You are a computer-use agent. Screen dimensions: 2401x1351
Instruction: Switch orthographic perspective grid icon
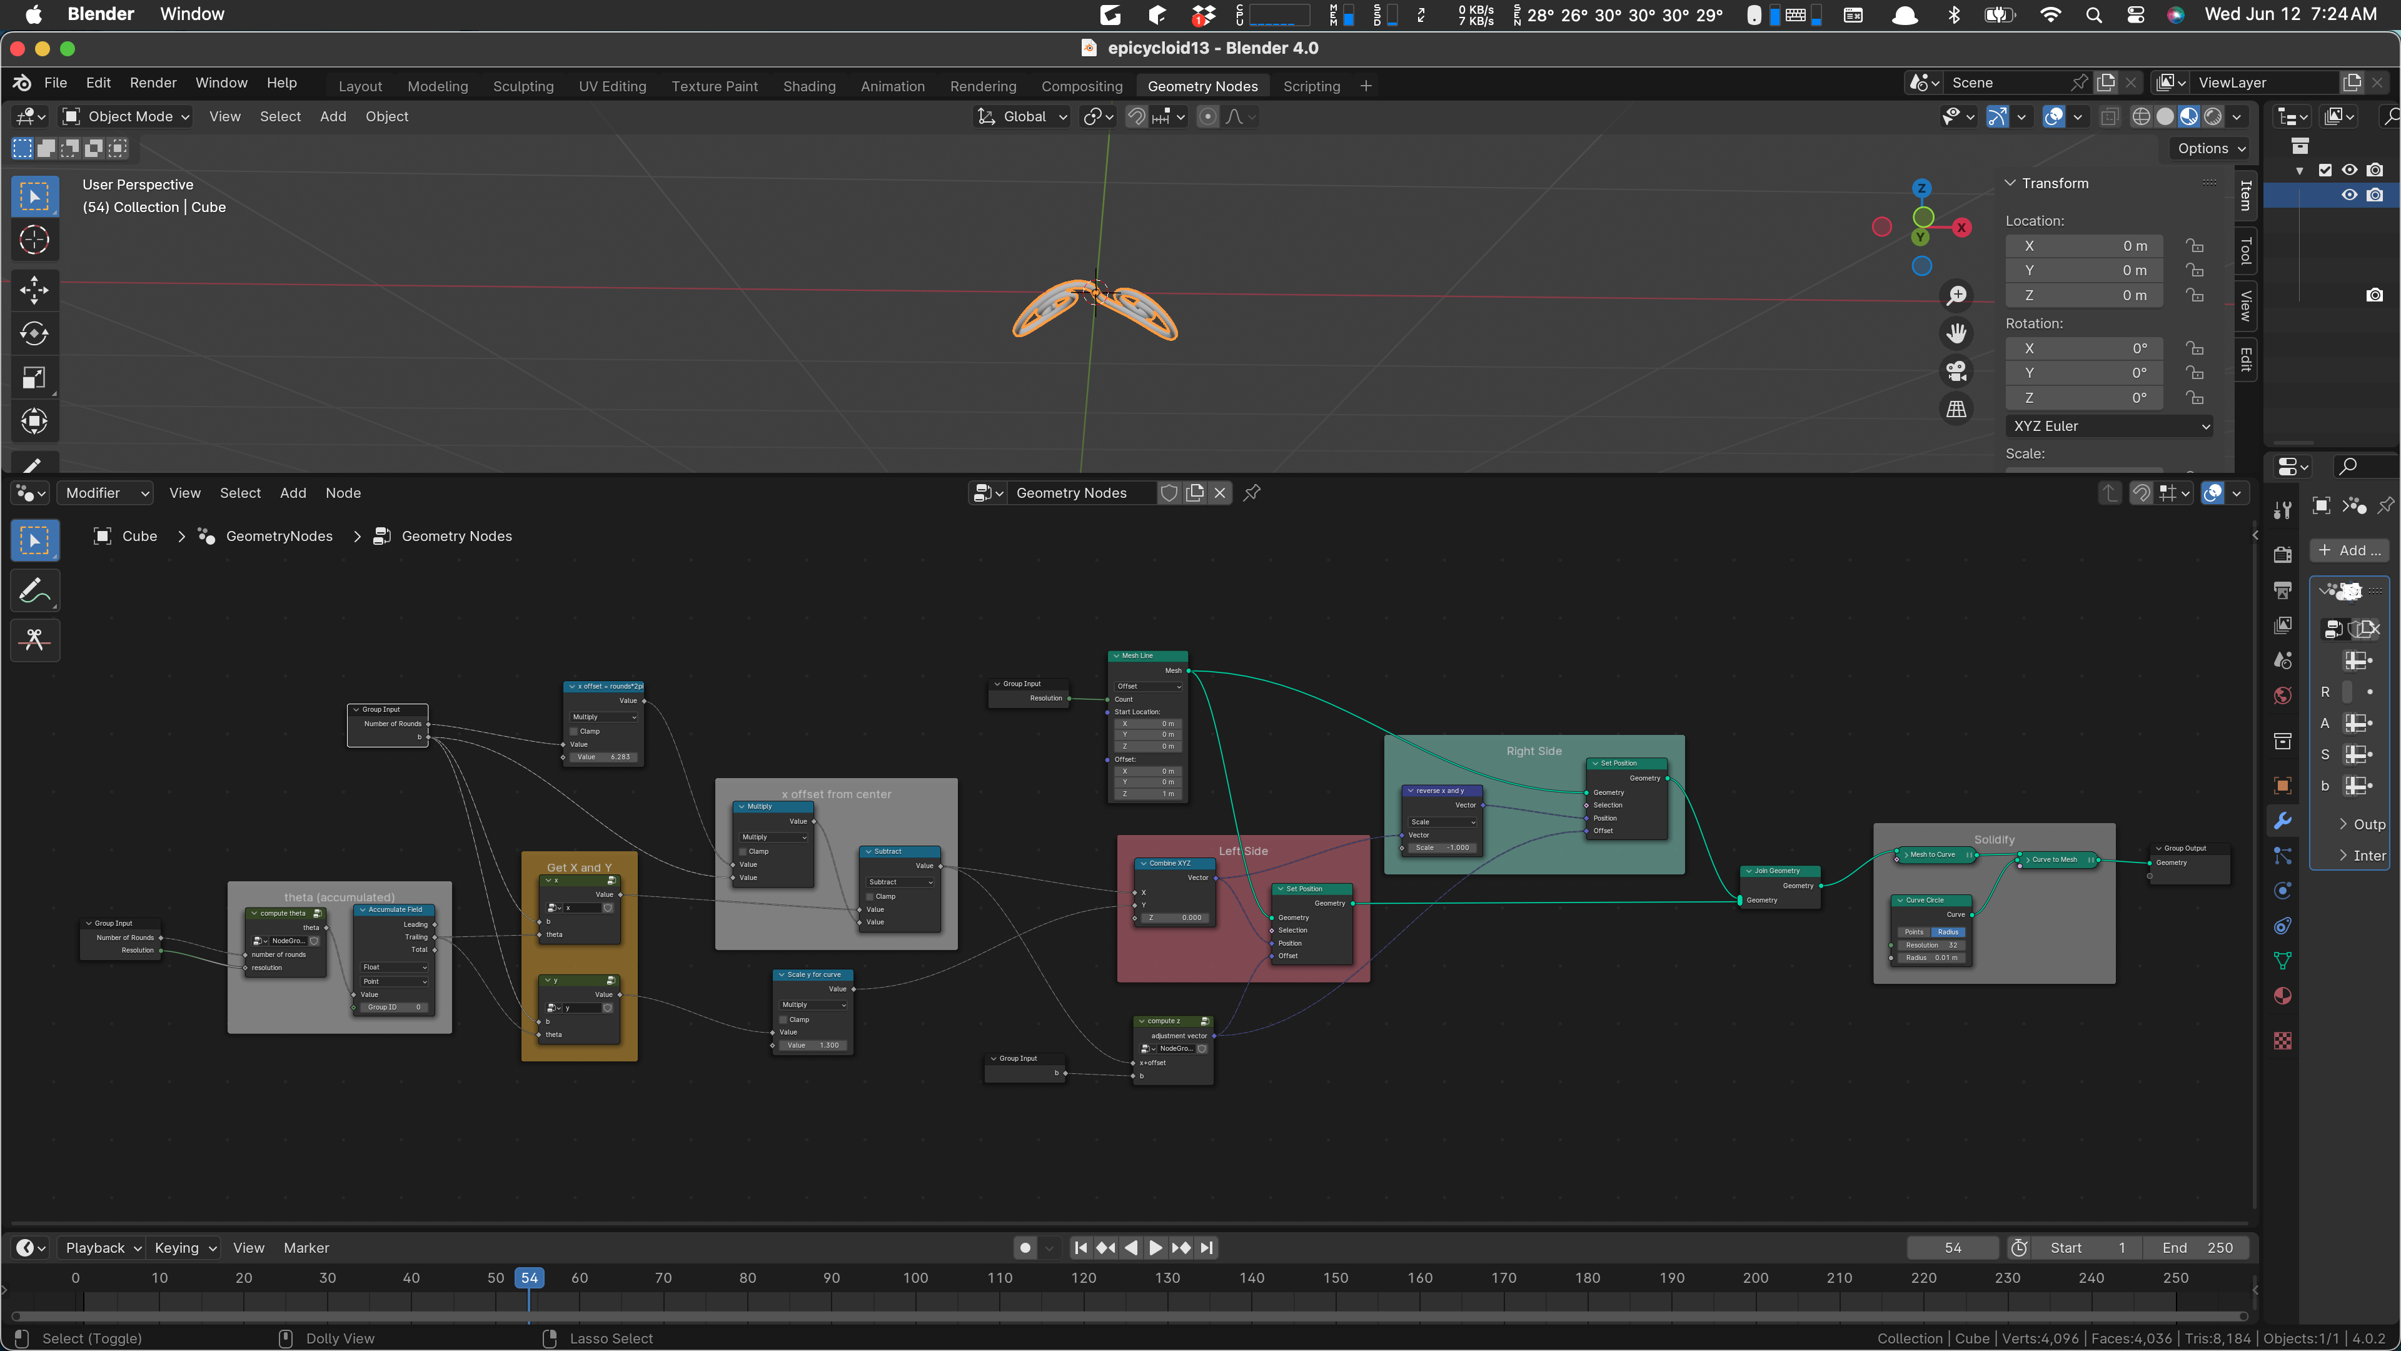[x=1956, y=409]
